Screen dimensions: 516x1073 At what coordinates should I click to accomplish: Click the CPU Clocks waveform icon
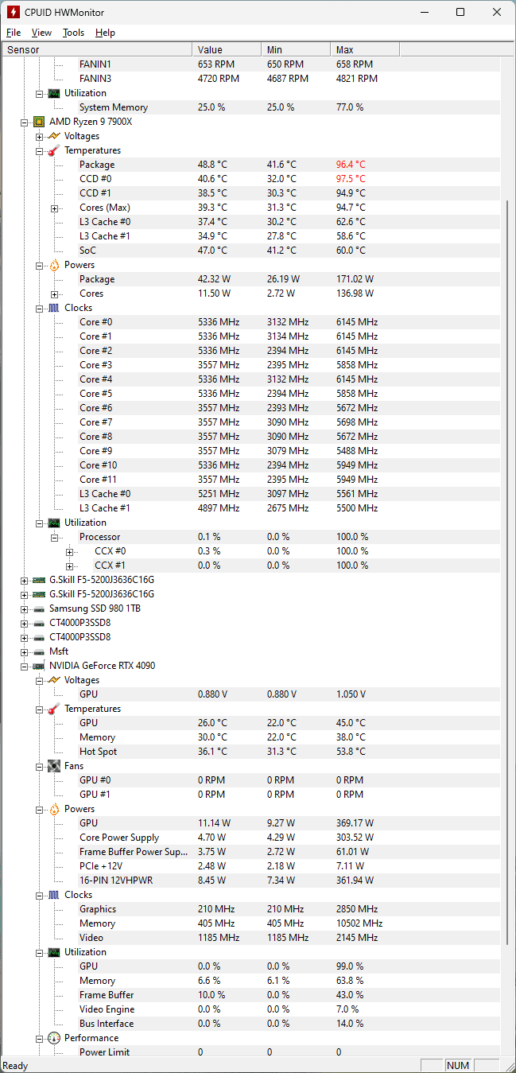click(53, 308)
